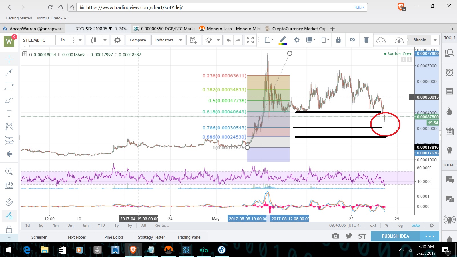The width and height of the screenshot is (457, 257).
Task: Open the patterns tool in left sidebar
Action: pos(9,127)
